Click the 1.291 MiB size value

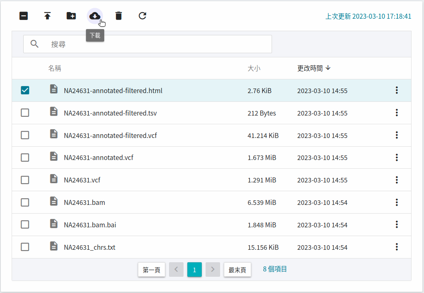click(262, 180)
